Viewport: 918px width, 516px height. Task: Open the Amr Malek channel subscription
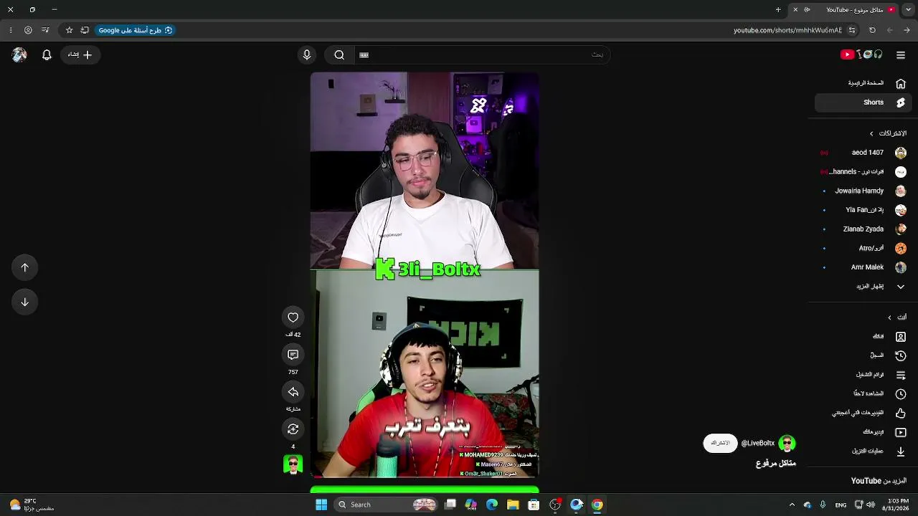pyautogui.click(x=862, y=267)
